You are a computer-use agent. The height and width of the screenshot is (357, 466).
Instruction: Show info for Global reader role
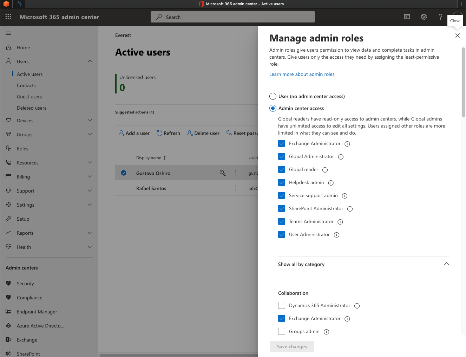pos(325,170)
